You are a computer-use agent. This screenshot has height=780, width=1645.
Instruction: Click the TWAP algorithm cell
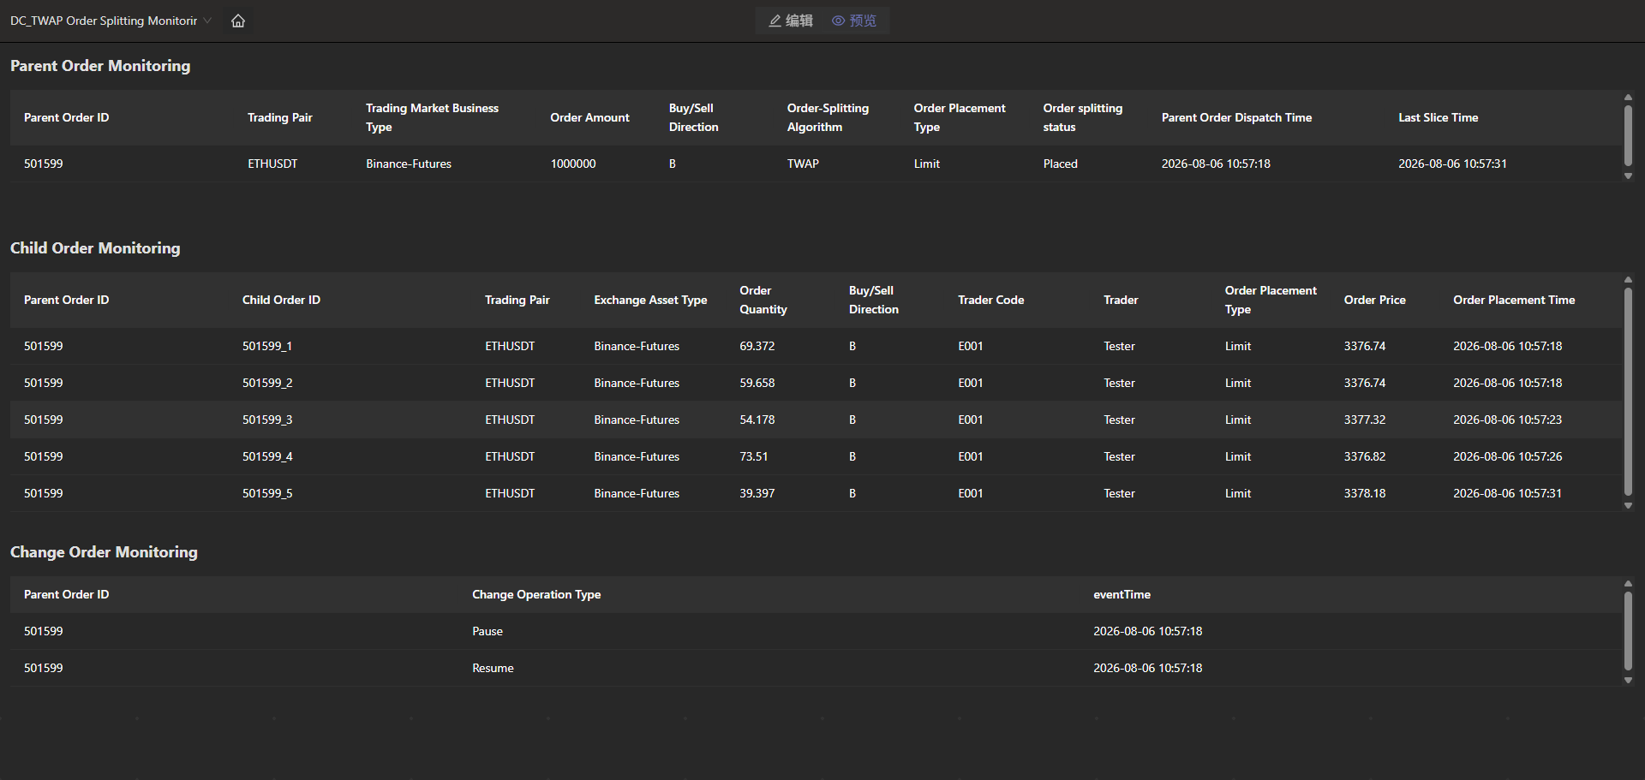coord(803,164)
